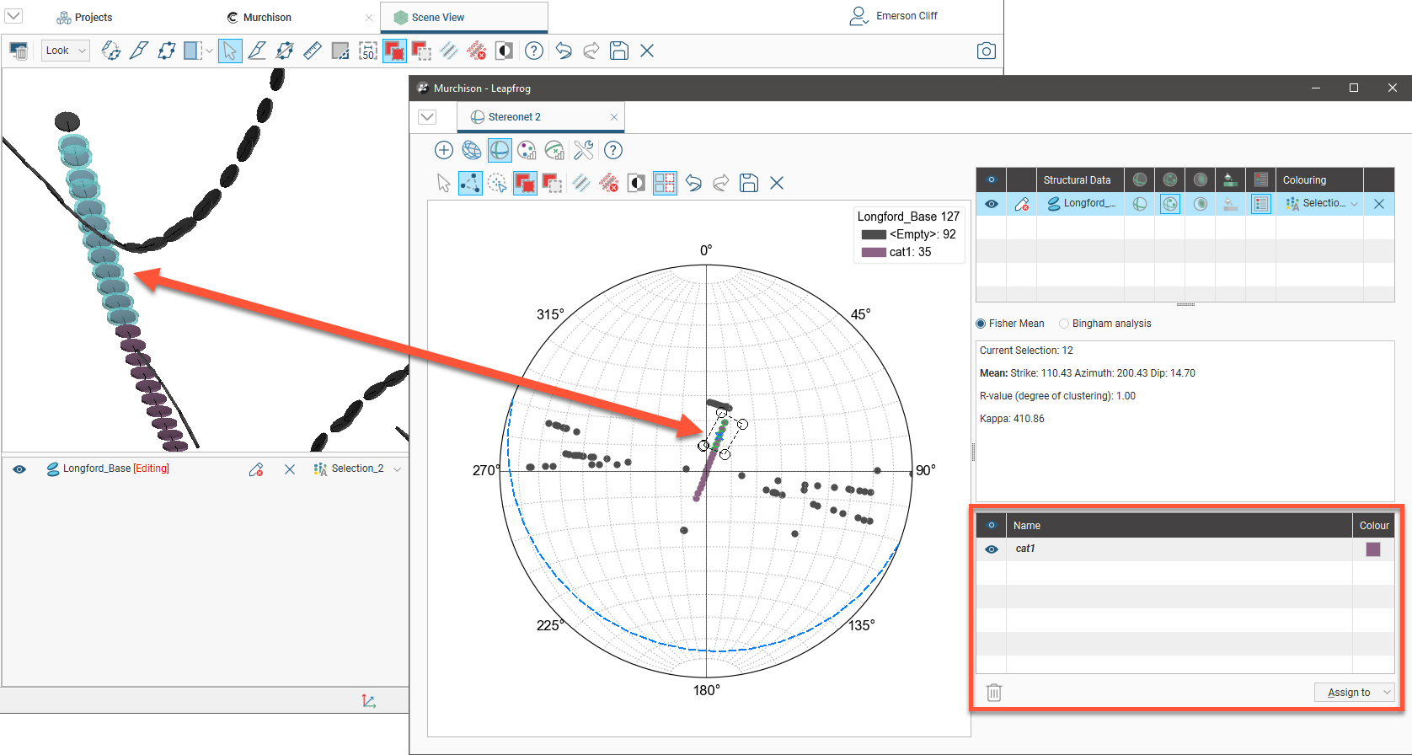The width and height of the screenshot is (1412, 755).
Task: Toggle planes display for the Longford row
Action: (1140, 204)
